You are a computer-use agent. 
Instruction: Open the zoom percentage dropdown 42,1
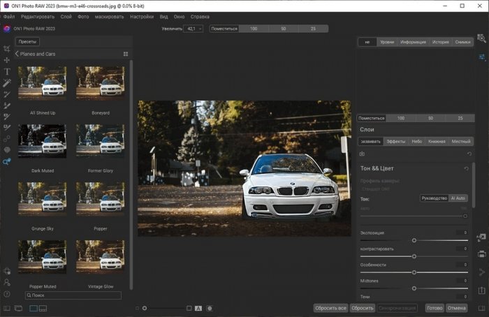(194, 29)
